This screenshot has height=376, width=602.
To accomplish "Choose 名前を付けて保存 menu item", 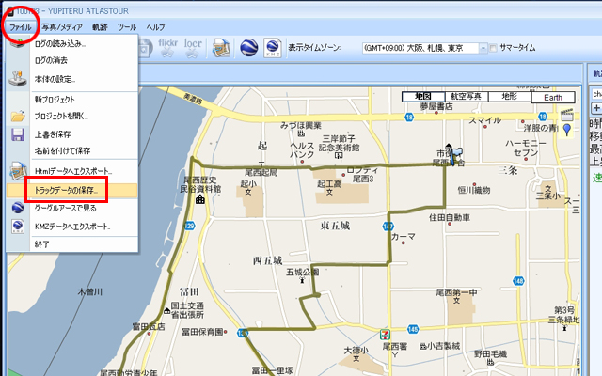I will 72,150.
